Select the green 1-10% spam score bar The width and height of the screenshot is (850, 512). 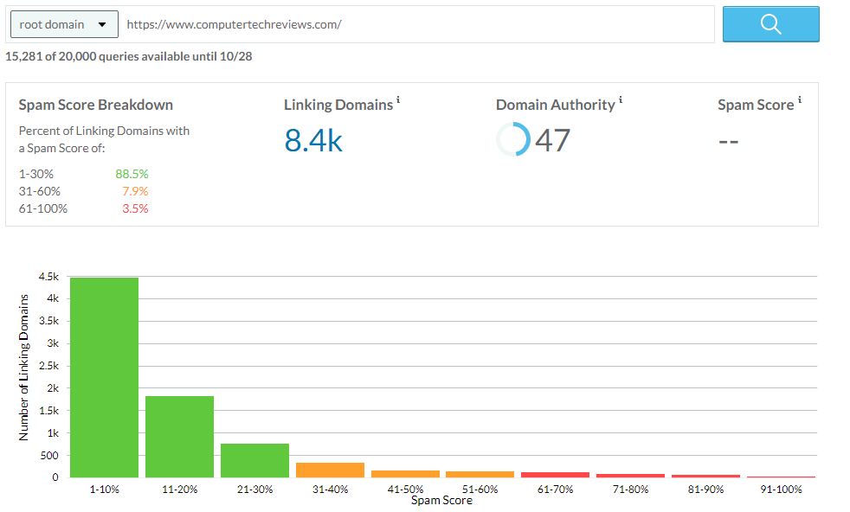point(103,376)
